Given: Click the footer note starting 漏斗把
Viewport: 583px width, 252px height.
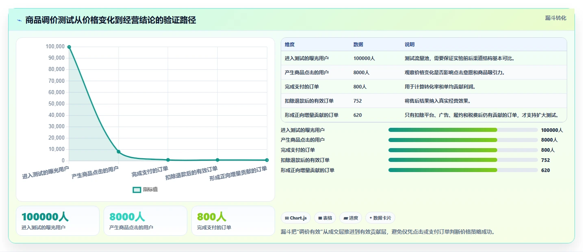Looking at the screenshot, I should pyautogui.click(x=389, y=232).
